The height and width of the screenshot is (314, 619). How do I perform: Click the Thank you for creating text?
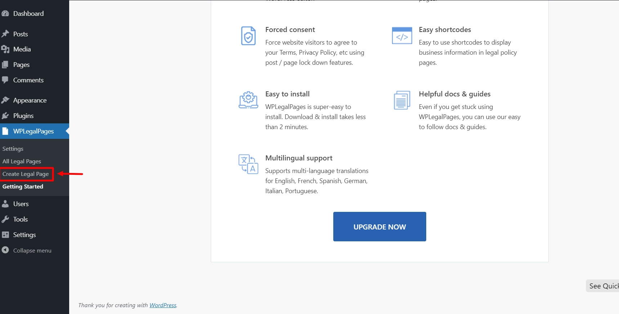113,305
